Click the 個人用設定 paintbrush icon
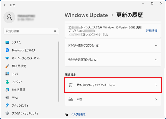This screenshot has width=166, height=119. coord(7,66)
